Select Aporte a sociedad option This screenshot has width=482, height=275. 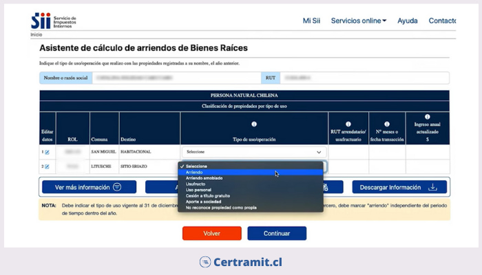click(250, 201)
